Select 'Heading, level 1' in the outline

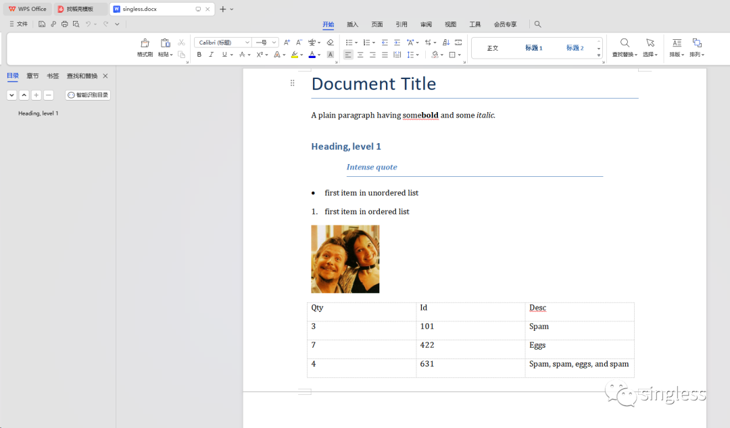pos(39,113)
